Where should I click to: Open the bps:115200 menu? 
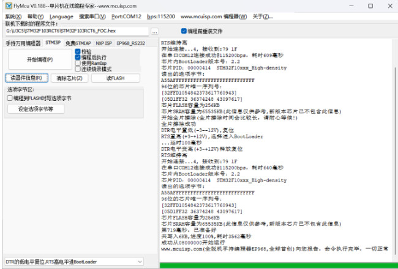click(x=161, y=17)
